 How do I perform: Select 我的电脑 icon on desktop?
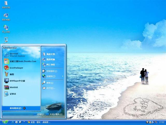coord(6,17)
